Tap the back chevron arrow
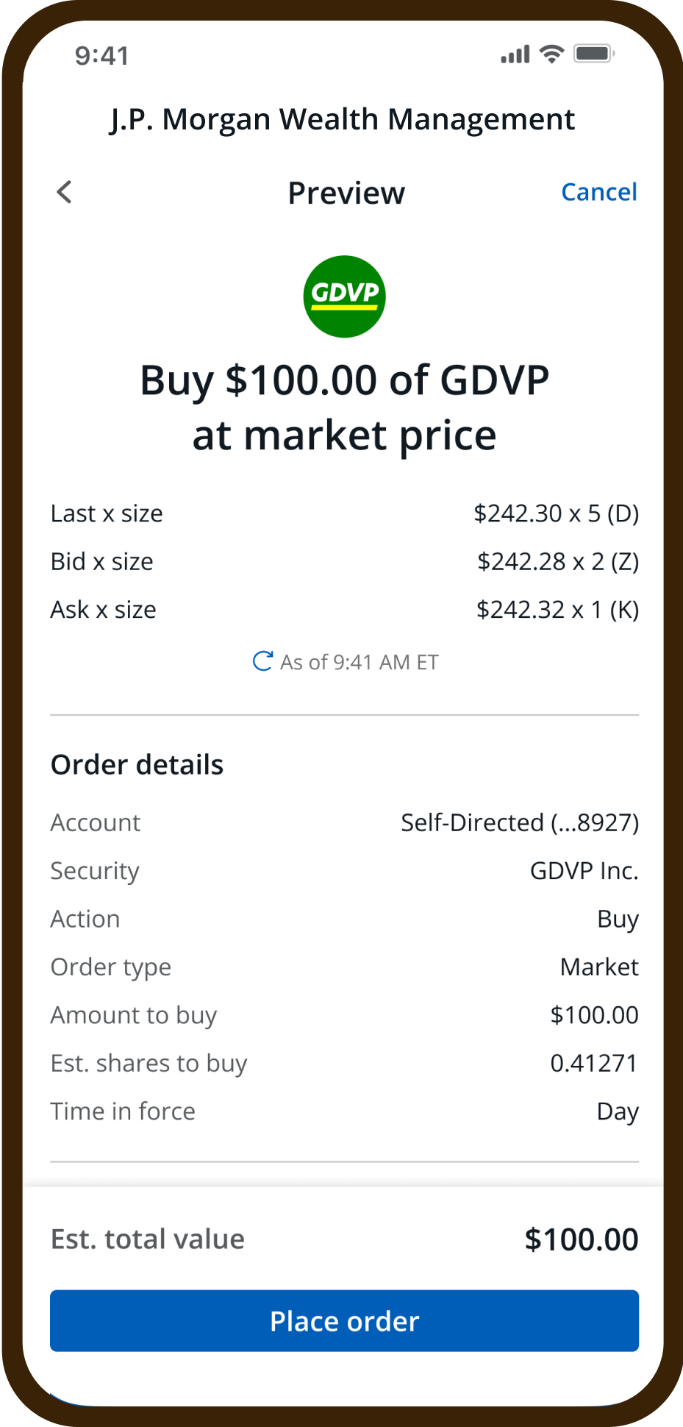 tap(65, 192)
